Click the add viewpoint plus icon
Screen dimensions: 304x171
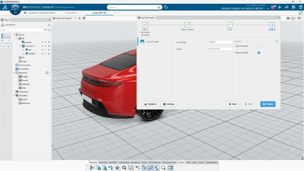tap(80, 18)
